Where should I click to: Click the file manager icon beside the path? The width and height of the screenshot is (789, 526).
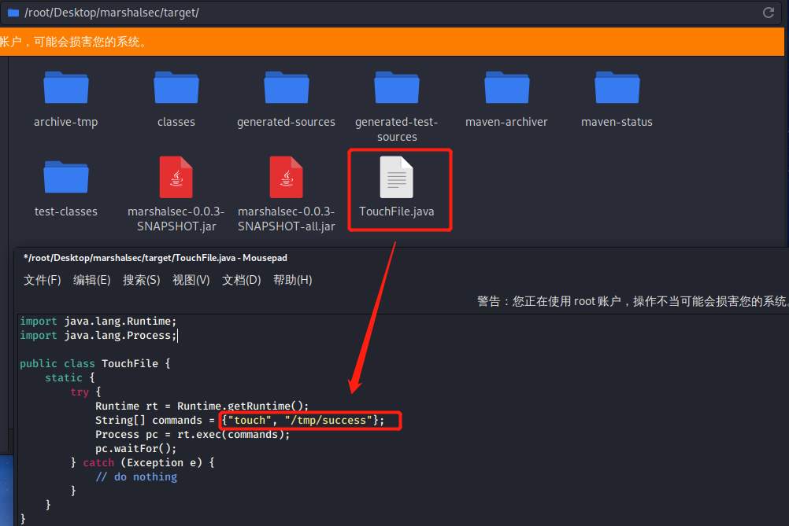pyautogui.click(x=11, y=13)
